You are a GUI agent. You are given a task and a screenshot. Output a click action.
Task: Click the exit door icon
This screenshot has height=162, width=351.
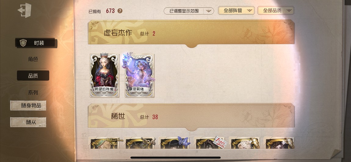coord(24,10)
